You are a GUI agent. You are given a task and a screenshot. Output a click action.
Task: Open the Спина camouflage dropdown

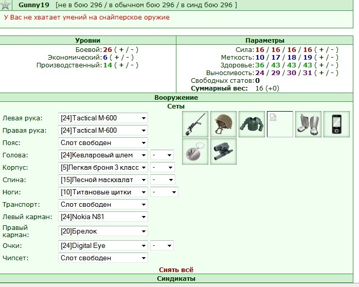(103, 180)
